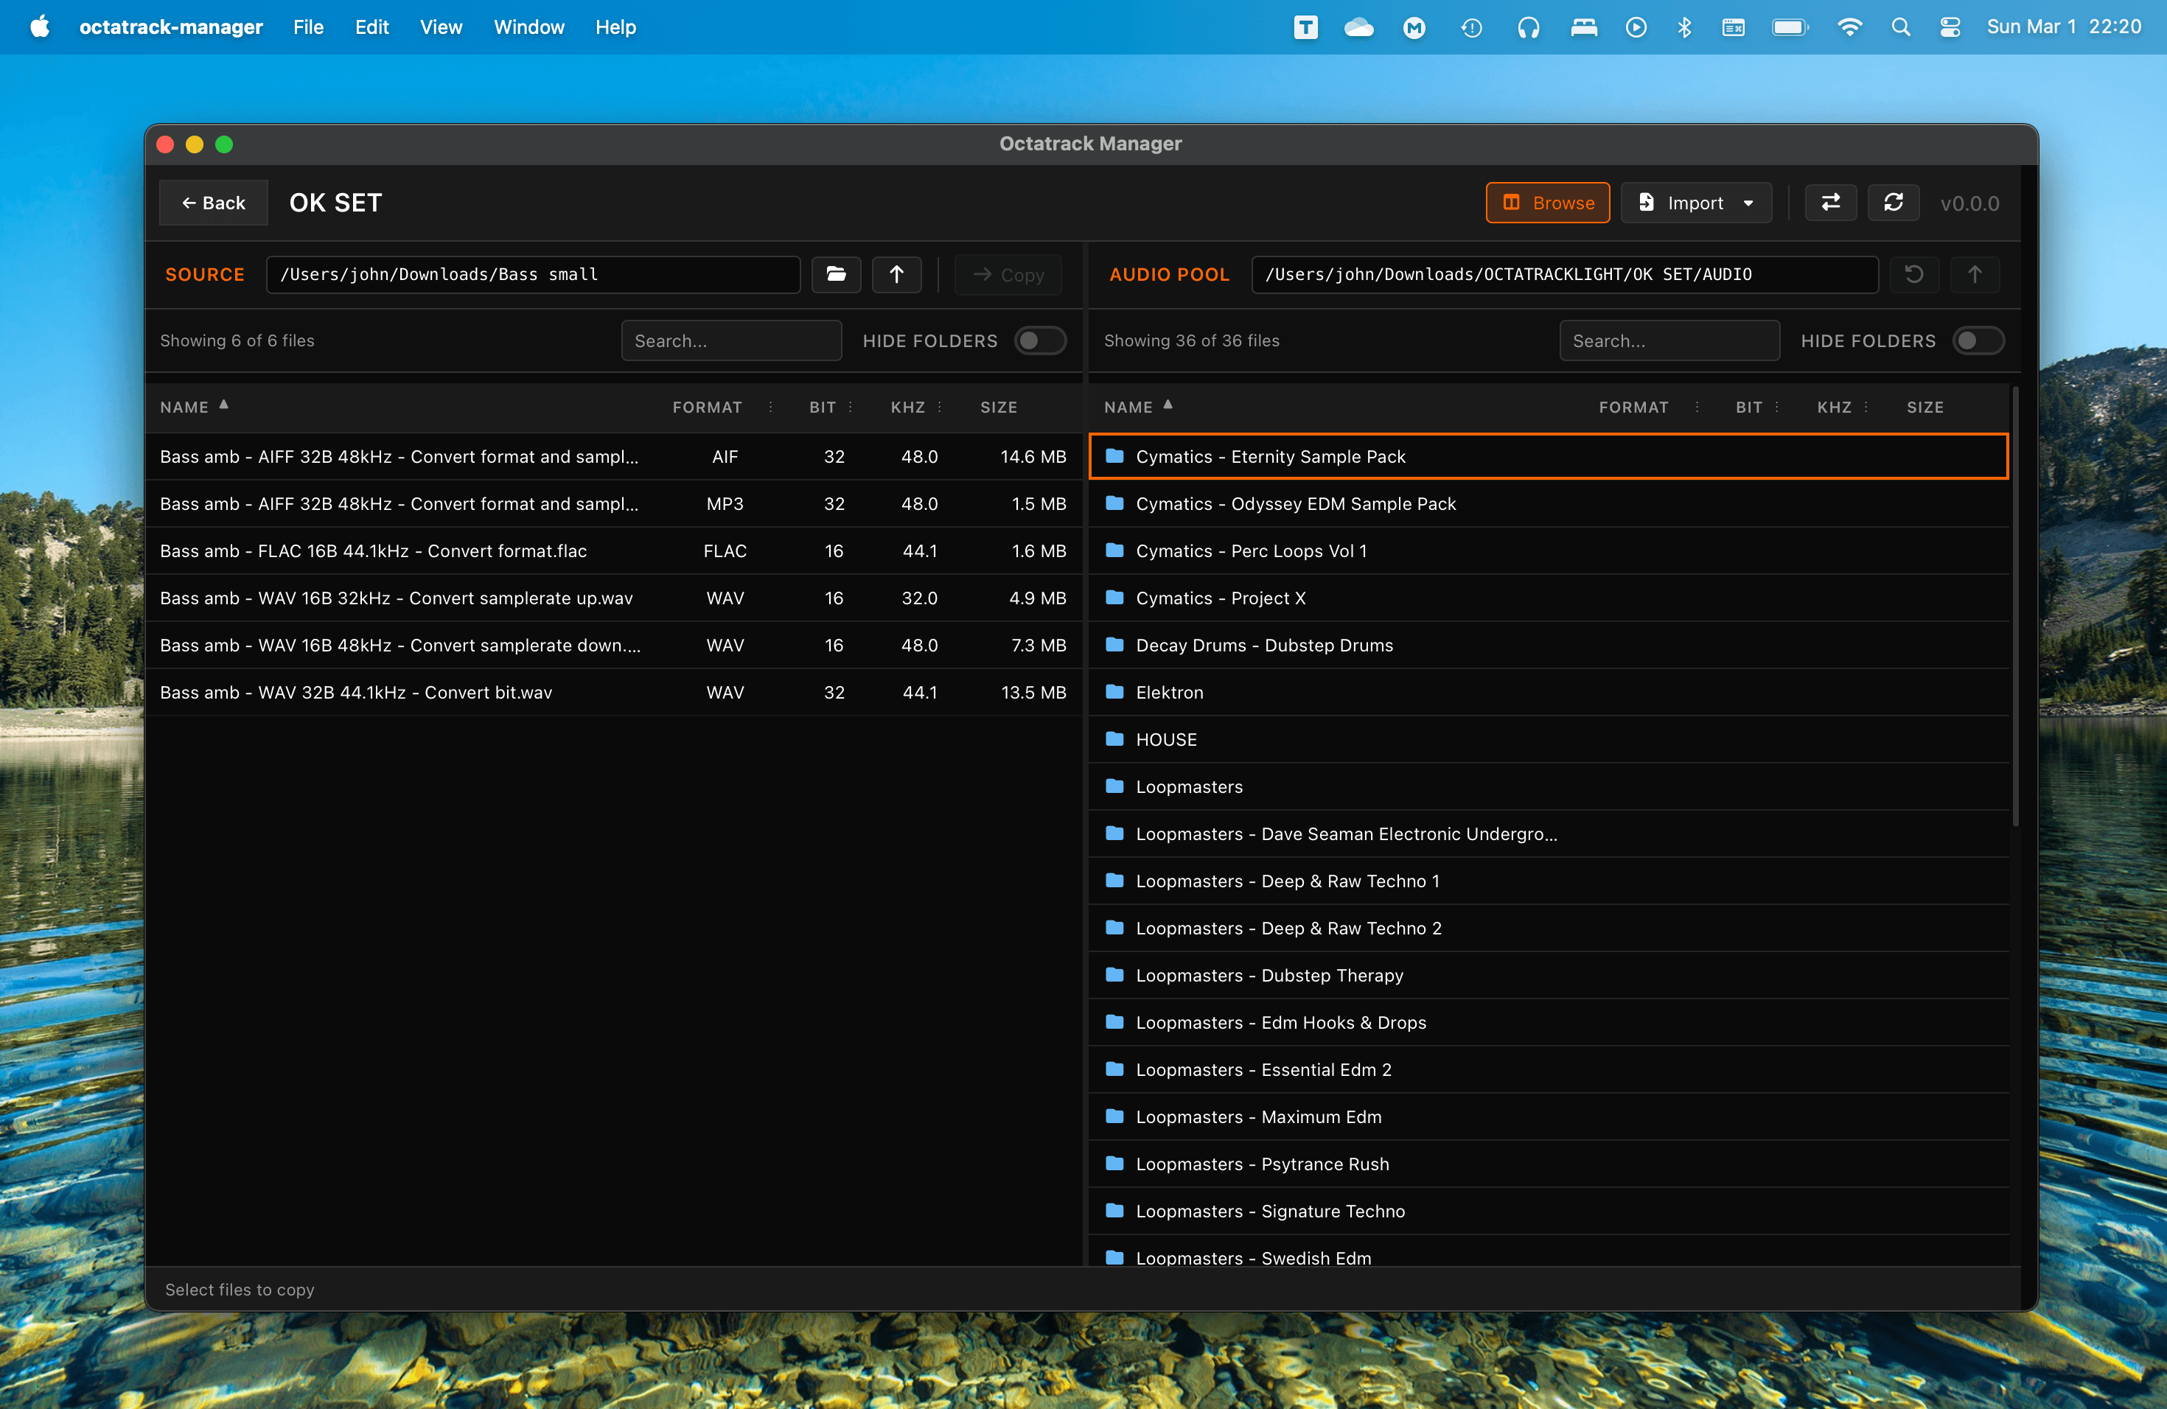2167x1409 pixels.
Task: Open source FORMAT column options menu
Action: coord(770,407)
